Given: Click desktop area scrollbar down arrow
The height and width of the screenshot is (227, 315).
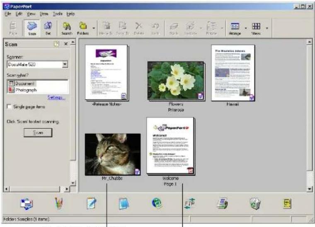Looking at the screenshot, I should tap(309, 189).
